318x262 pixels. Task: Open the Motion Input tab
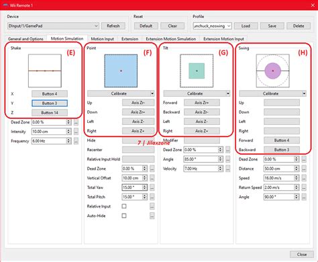click(x=103, y=39)
